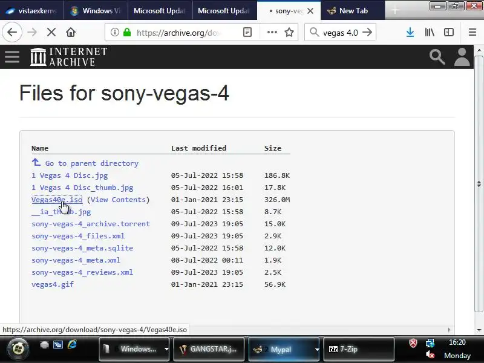Open sony-vegas-4_meta.sqlite

(82, 248)
